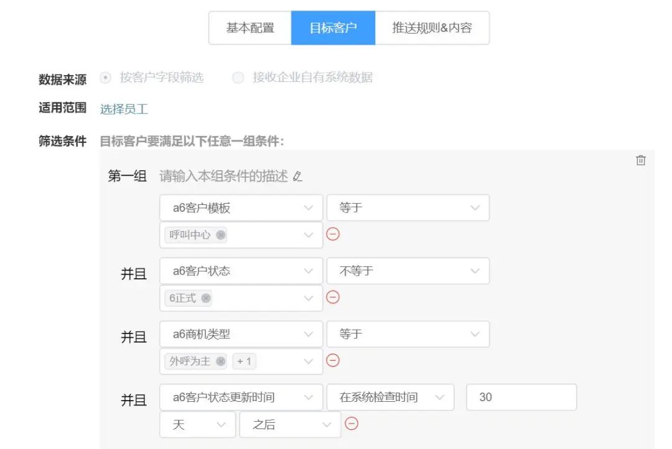Click the 选择员工 link
This screenshot has width=672, height=449.
tap(124, 109)
